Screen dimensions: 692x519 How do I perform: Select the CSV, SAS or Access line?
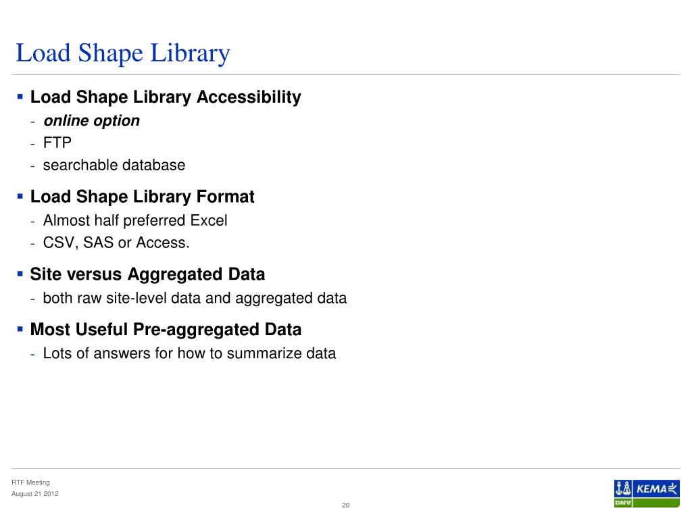(116, 243)
